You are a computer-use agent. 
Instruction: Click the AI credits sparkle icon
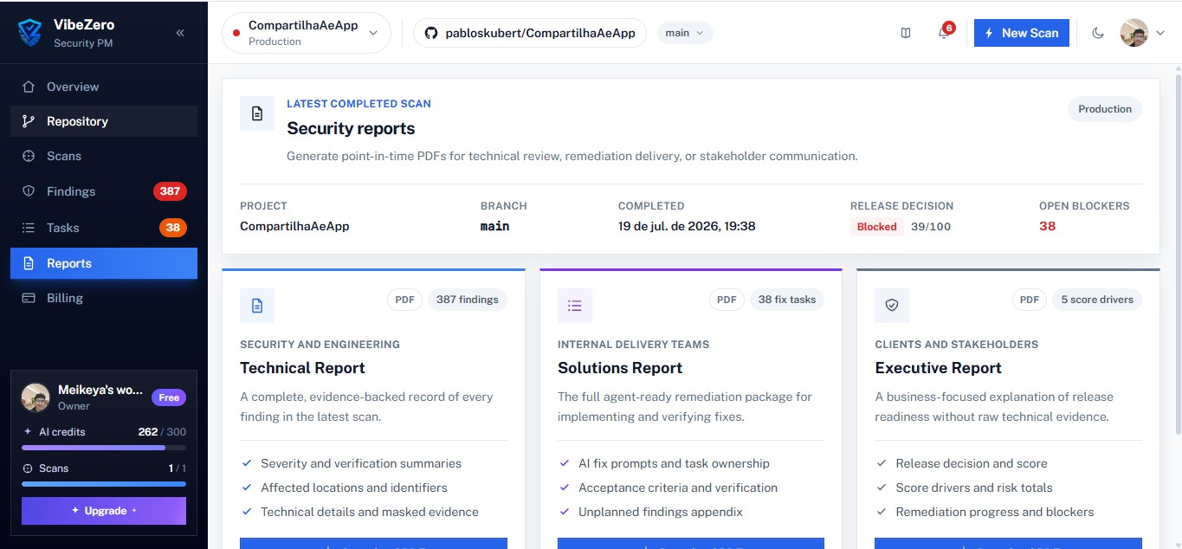tap(28, 431)
